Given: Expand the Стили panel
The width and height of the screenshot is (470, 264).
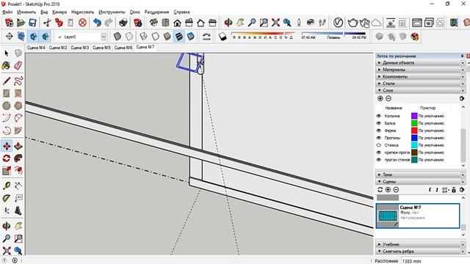Looking at the screenshot, I should click(421, 84).
